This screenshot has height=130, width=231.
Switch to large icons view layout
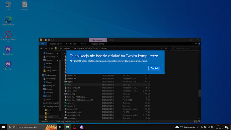[199, 121]
